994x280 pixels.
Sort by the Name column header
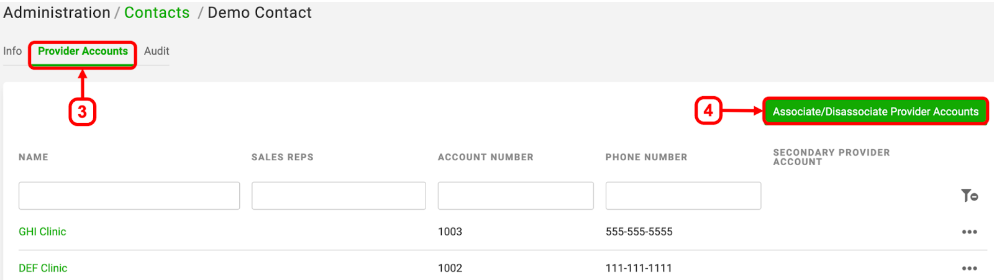click(x=34, y=157)
